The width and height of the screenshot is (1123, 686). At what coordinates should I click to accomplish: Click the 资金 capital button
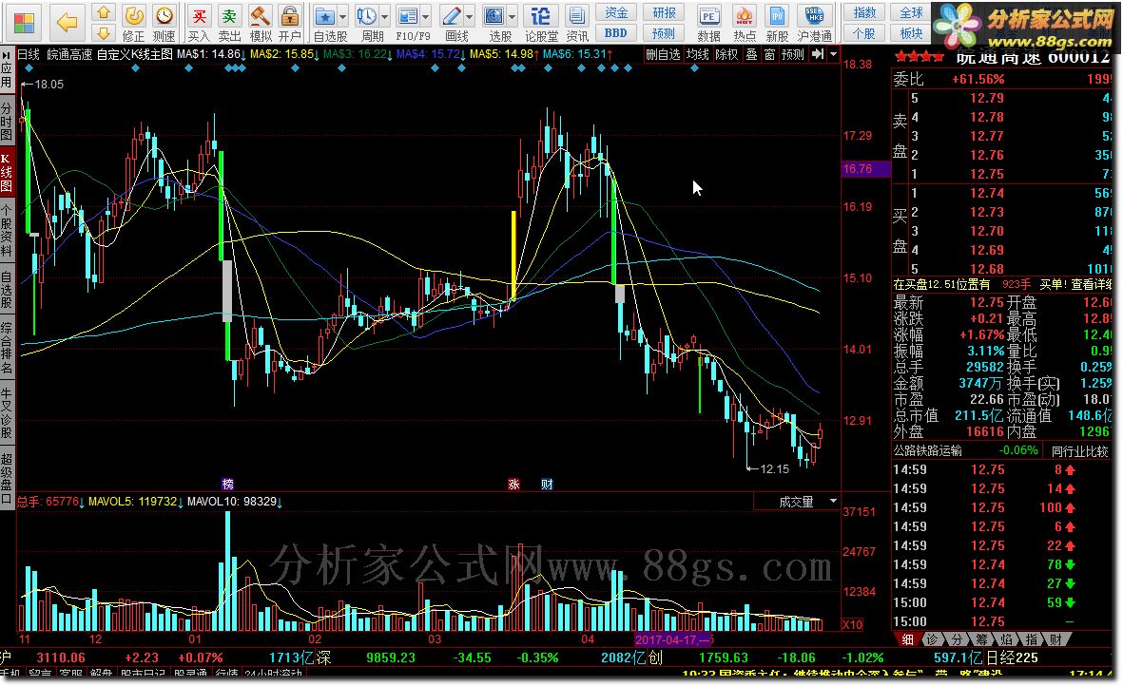click(x=616, y=13)
